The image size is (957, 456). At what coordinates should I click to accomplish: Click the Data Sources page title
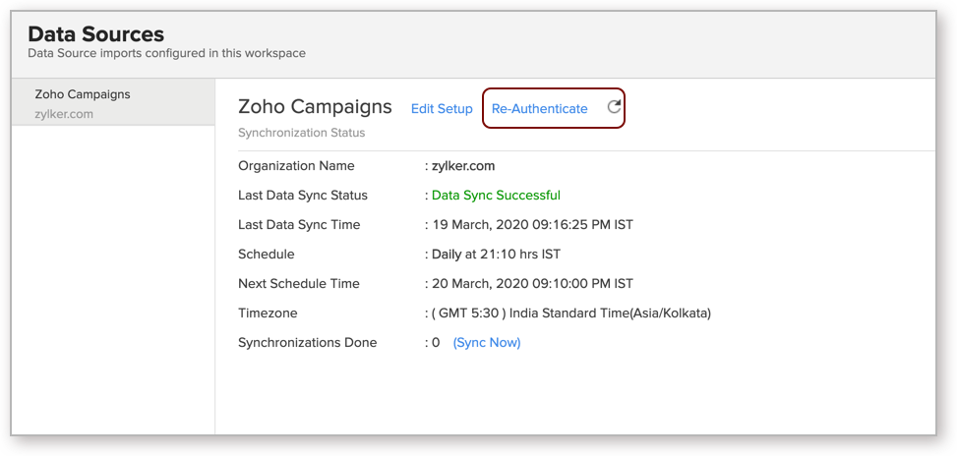95,35
